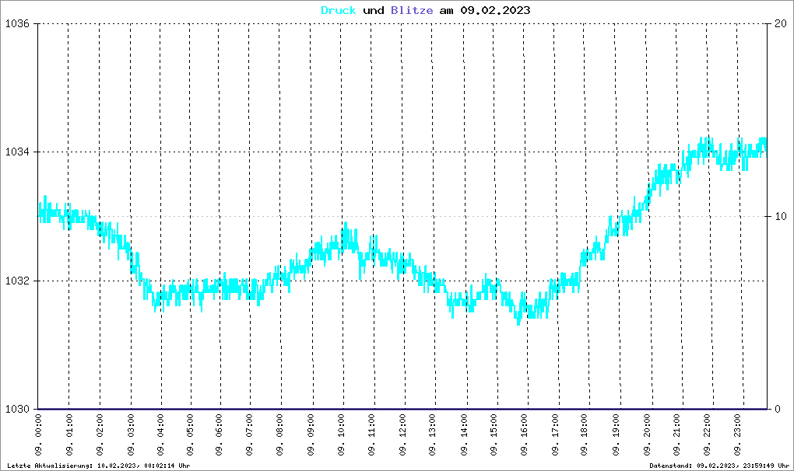Click the 16:00 time axis marker
Image resolution: width=794 pixels, height=471 pixels.
pyautogui.click(x=525, y=435)
